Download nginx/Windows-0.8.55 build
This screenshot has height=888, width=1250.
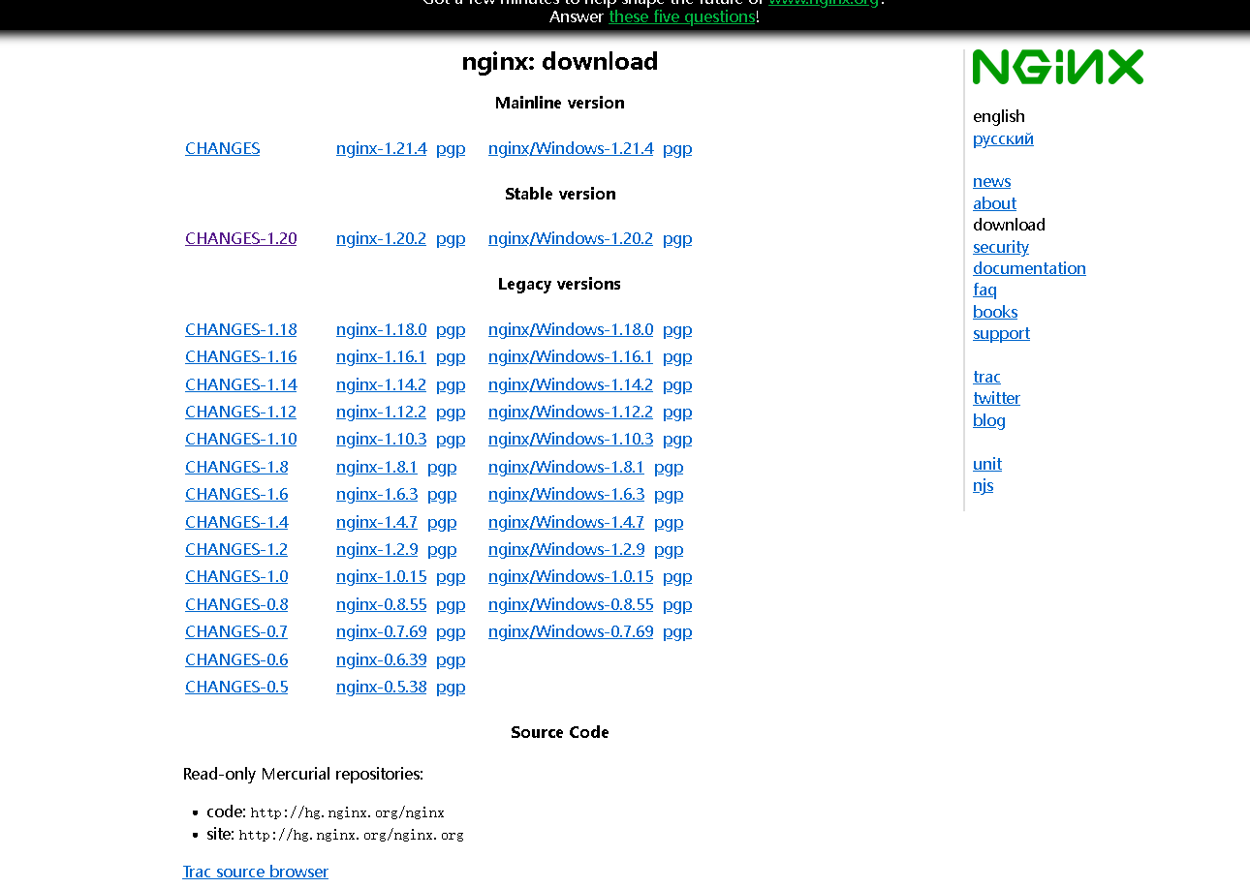pos(571,604)
